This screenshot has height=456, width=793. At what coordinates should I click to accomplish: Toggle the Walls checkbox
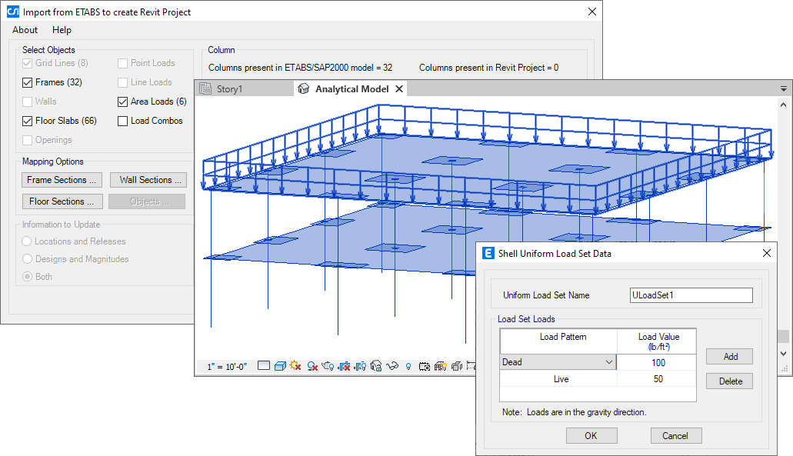[28, 102]
